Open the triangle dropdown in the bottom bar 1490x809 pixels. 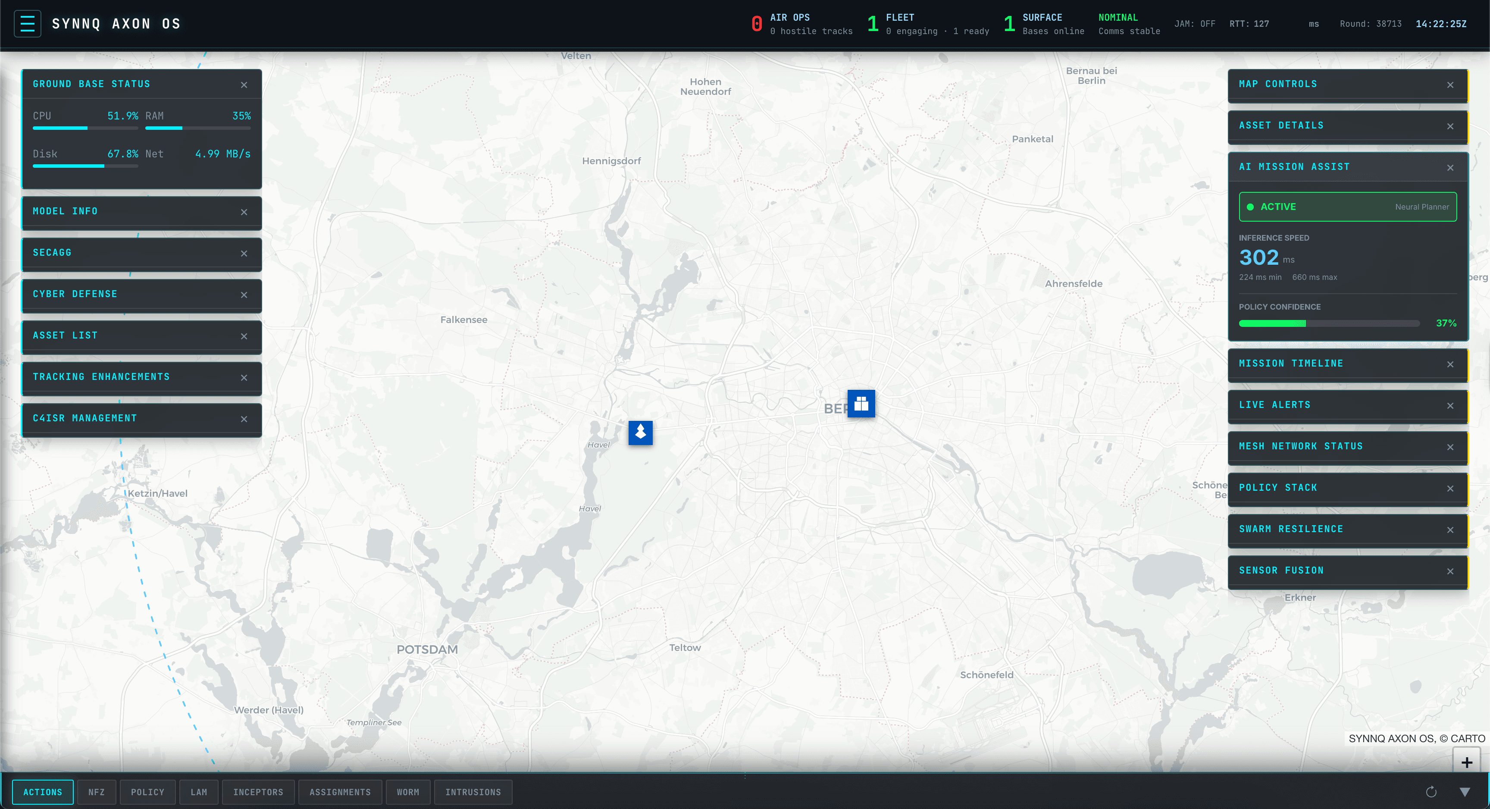pyautogui.click(x=1466, y=792)
